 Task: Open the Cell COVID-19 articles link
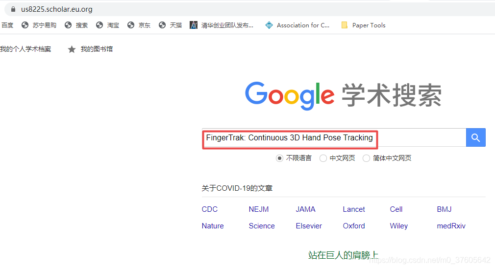click(396, 209)
